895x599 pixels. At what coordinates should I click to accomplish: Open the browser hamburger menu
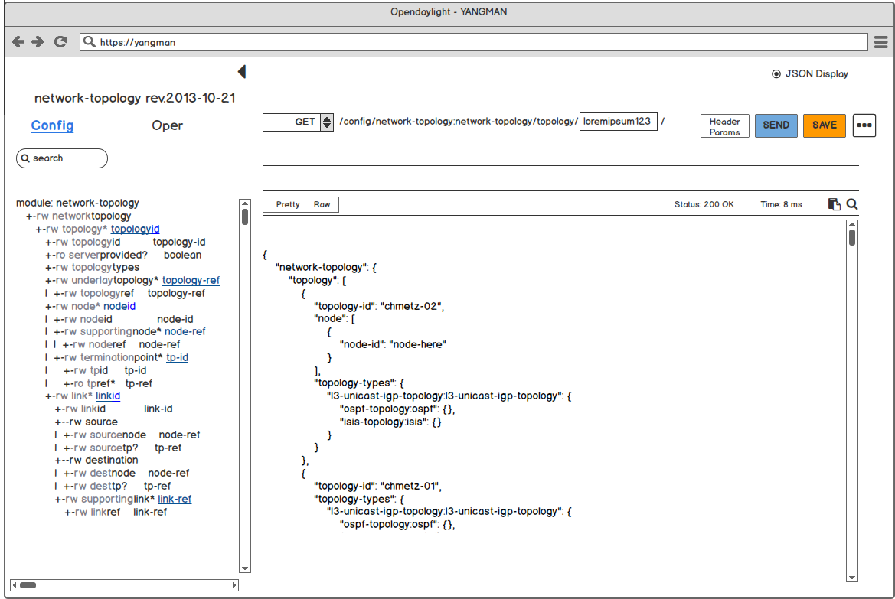880,41
